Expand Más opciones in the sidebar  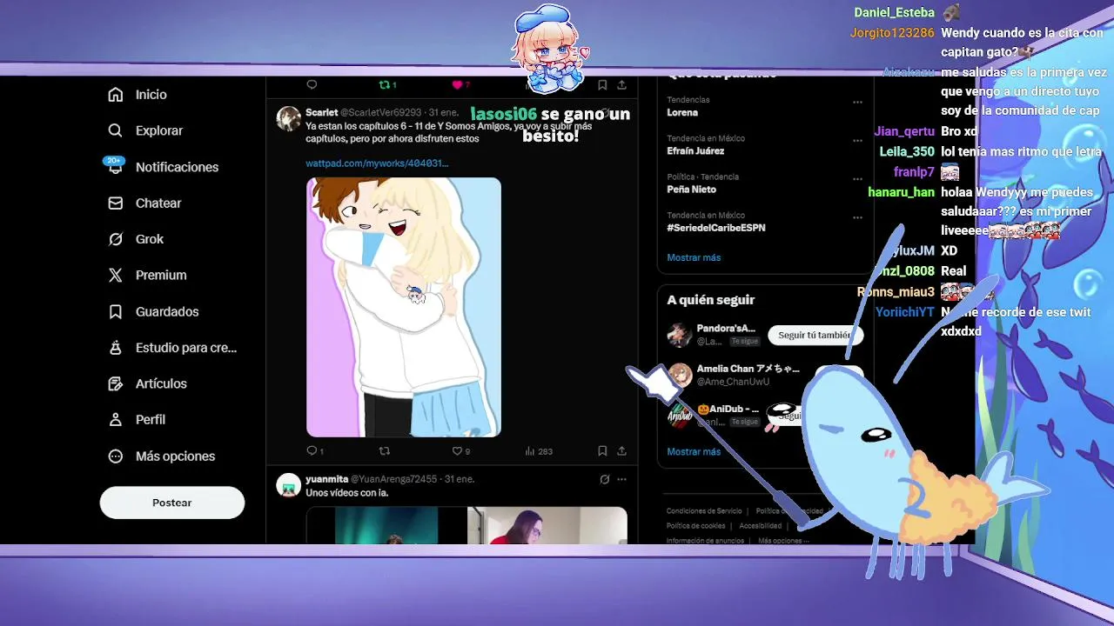[x=161, y=456]
